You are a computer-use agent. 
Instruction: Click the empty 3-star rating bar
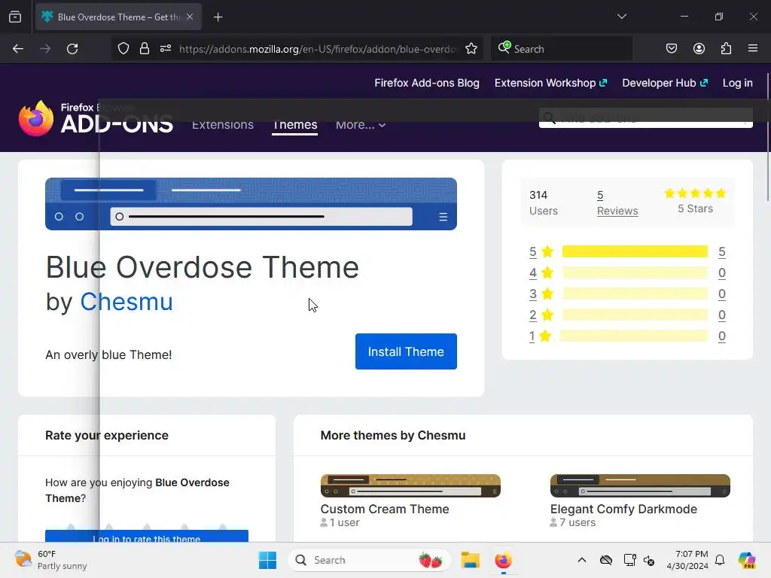pyautogui.click(x=635, y=294)
